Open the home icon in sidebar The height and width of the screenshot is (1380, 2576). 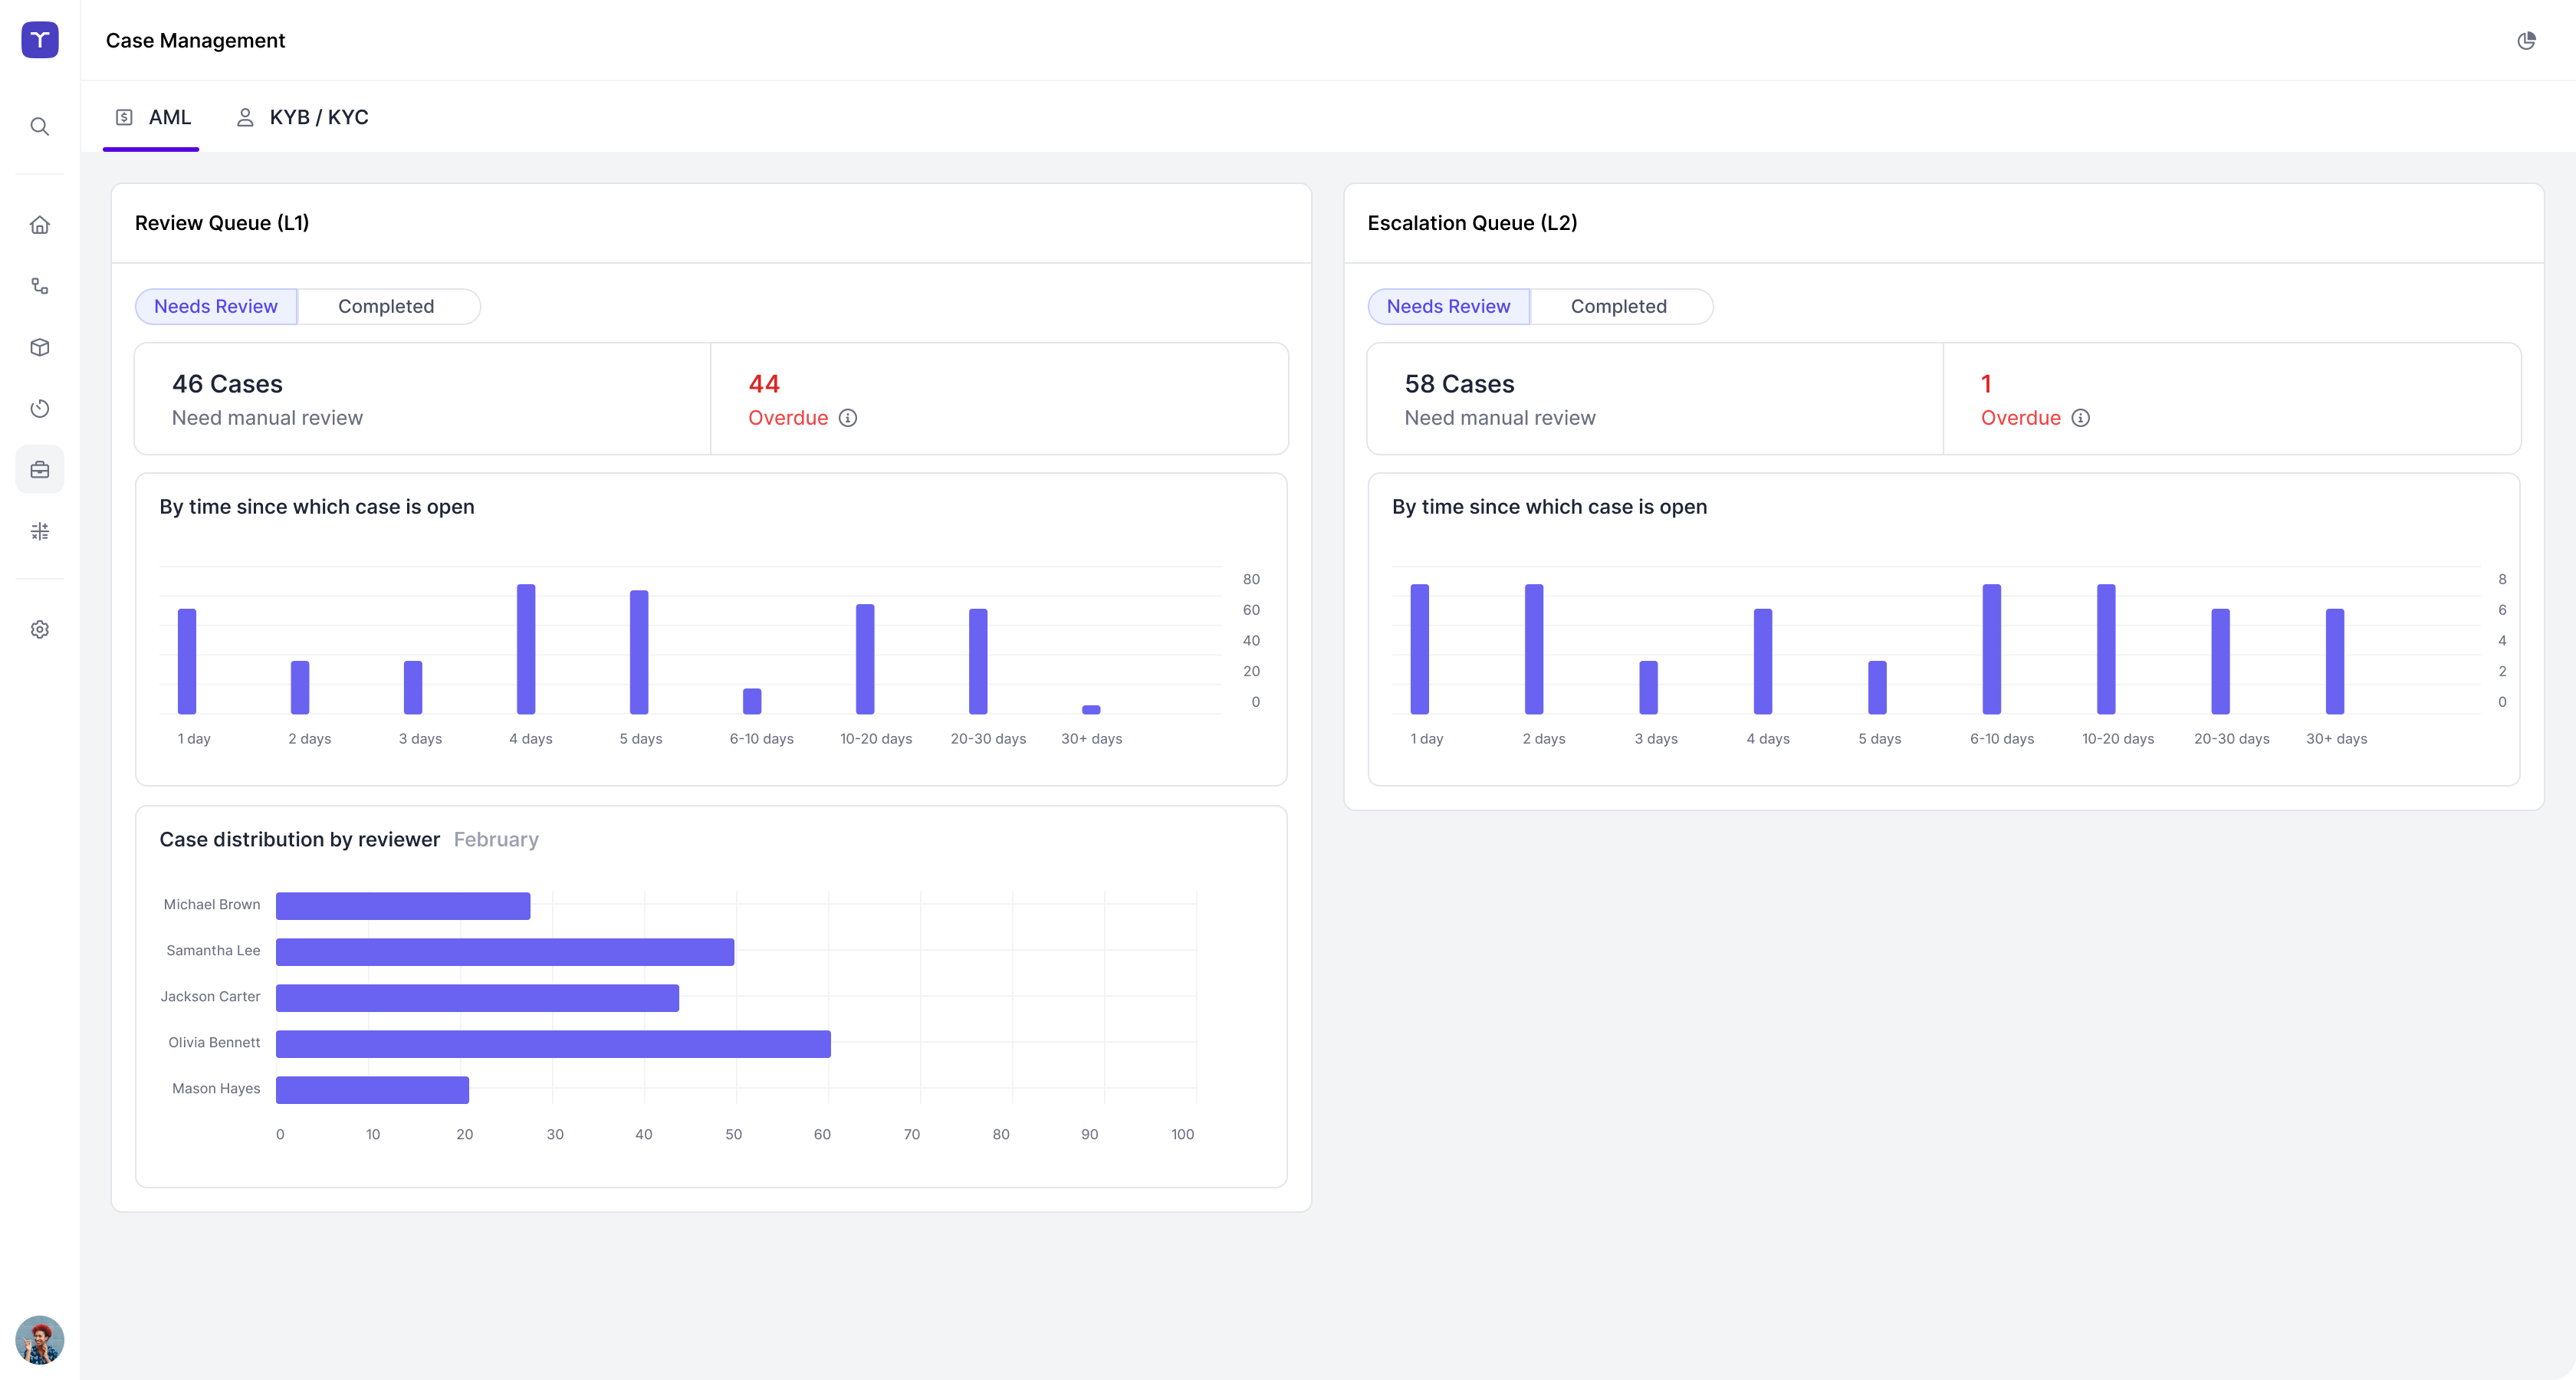click(x=40, y=225)
